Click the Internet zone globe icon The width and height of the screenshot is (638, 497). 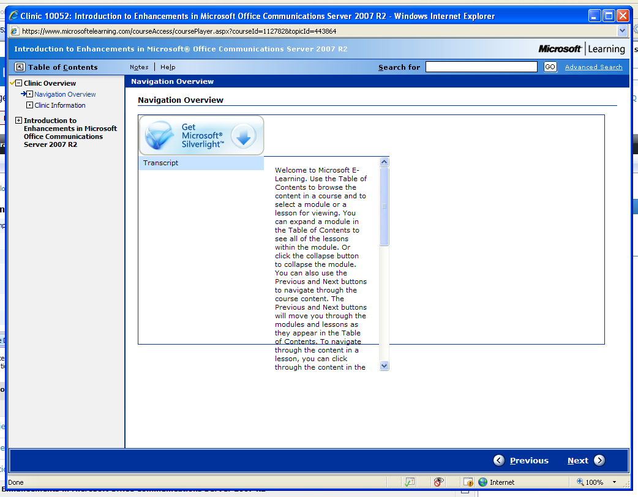click(482, 482)
